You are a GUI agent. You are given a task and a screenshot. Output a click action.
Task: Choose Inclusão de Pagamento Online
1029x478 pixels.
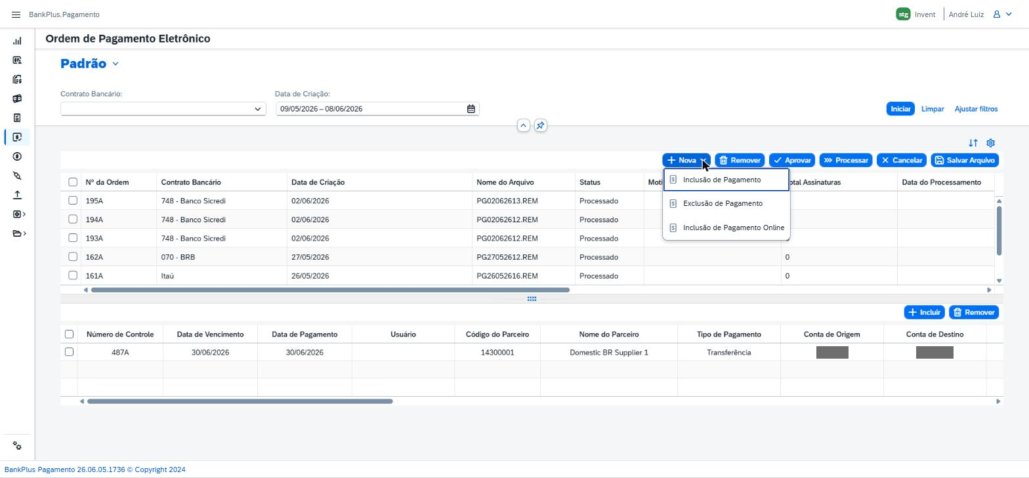726,228
